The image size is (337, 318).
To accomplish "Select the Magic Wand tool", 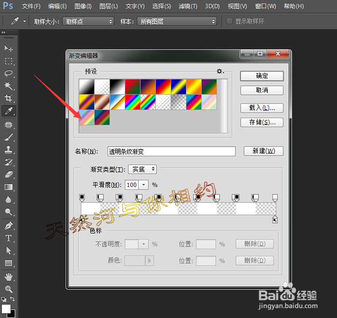I will (x=9, y=86).
